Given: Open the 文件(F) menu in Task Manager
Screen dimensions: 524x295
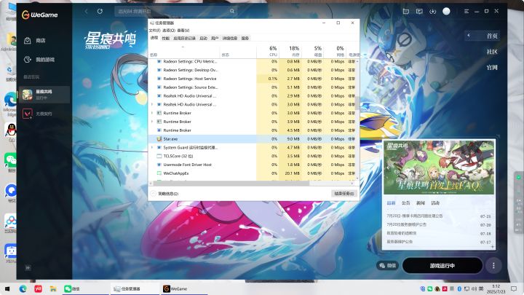Looking at the screenshot, I should coord(155,31).
